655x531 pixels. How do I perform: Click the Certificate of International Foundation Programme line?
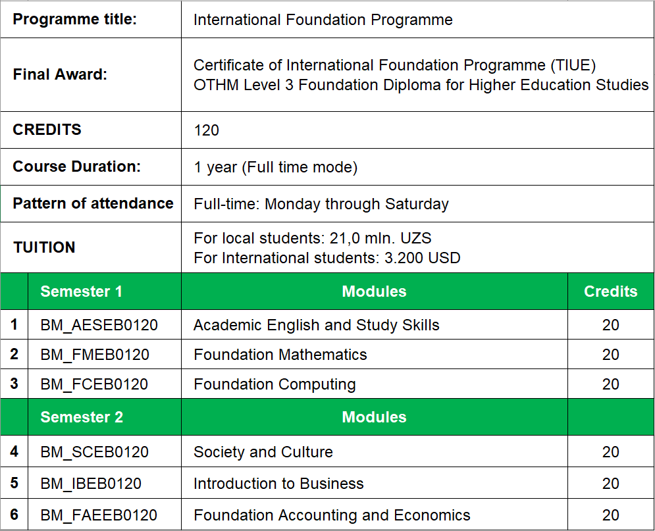[x=395, y=65]
